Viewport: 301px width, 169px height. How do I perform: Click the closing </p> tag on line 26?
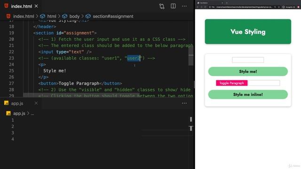[43, 77]
